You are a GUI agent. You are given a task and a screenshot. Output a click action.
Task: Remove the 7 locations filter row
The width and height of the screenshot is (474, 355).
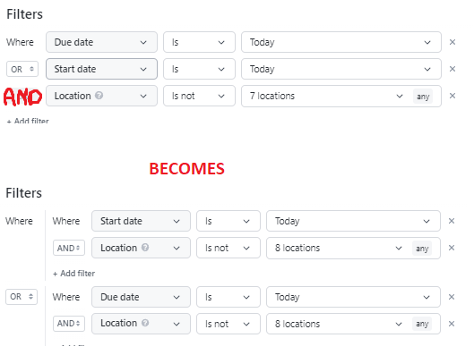(452, 96)
